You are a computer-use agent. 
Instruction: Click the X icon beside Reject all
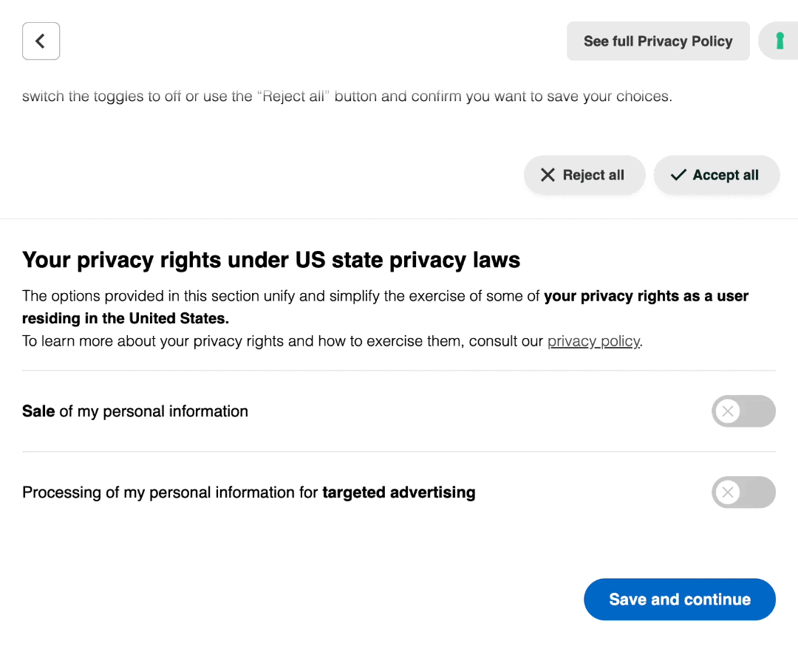click(x=548, y=175)
